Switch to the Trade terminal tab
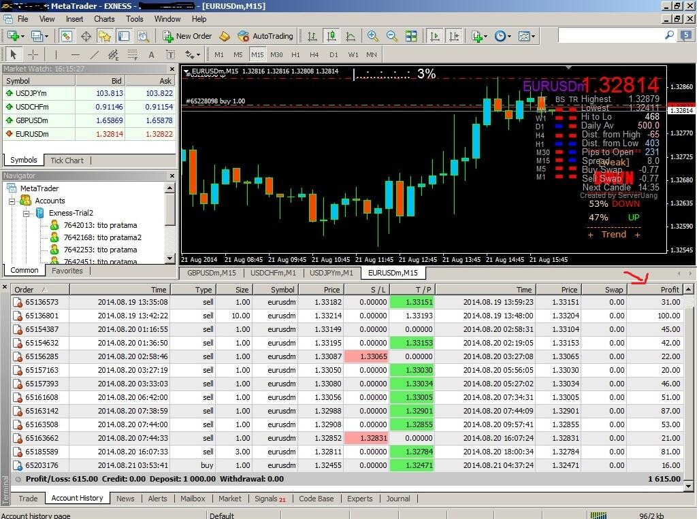The height and width of the screenshot is (519, 699). coord(28,499)
